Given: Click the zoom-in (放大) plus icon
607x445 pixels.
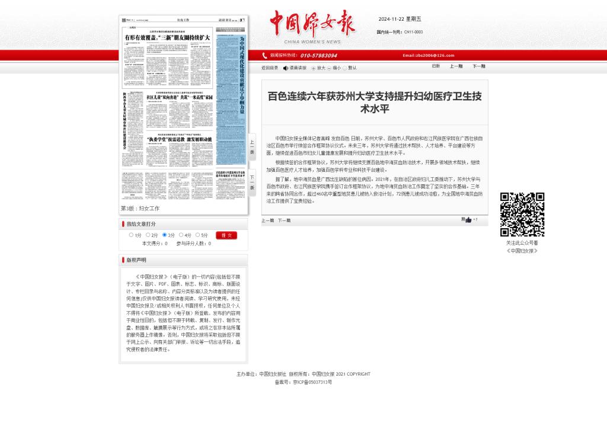Looking at the screenshot, I should coord(314,68).
